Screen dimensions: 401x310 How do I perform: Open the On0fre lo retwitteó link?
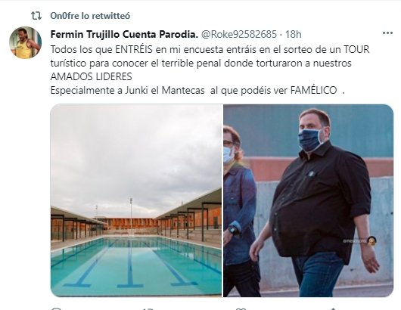90,16
